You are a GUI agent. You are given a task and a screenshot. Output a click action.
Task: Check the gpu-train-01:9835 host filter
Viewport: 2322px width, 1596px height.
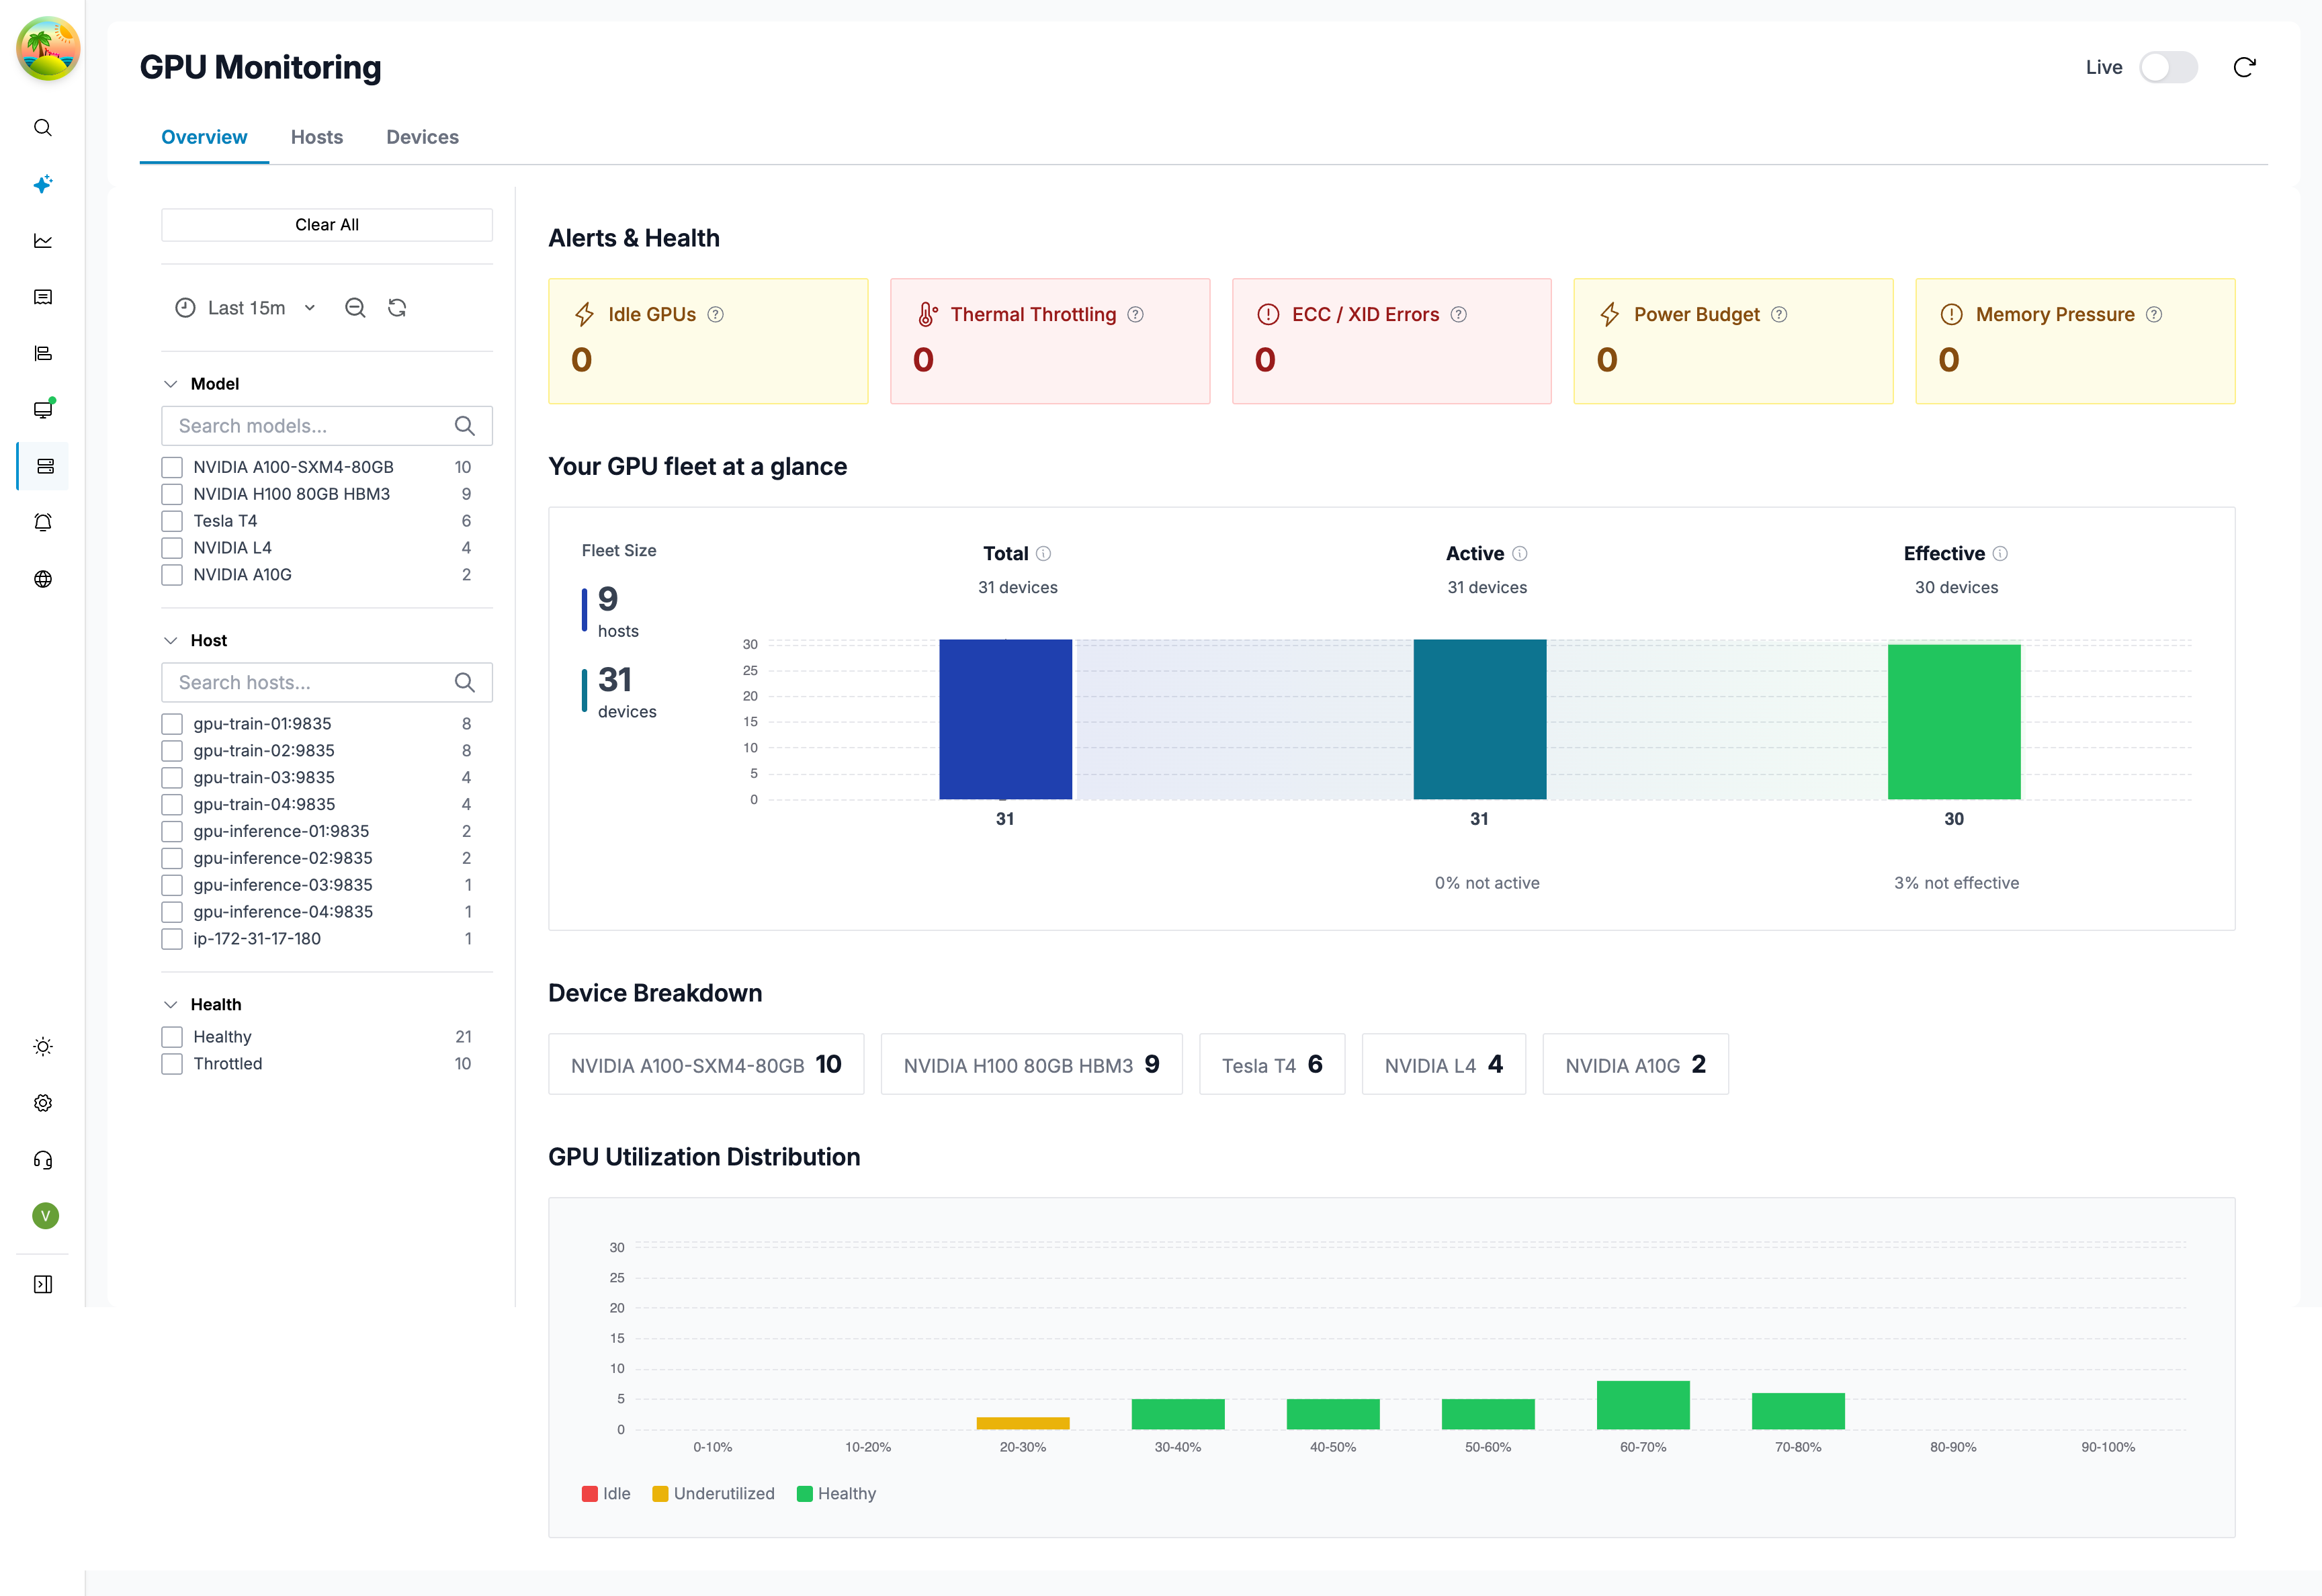coord(172,724)
